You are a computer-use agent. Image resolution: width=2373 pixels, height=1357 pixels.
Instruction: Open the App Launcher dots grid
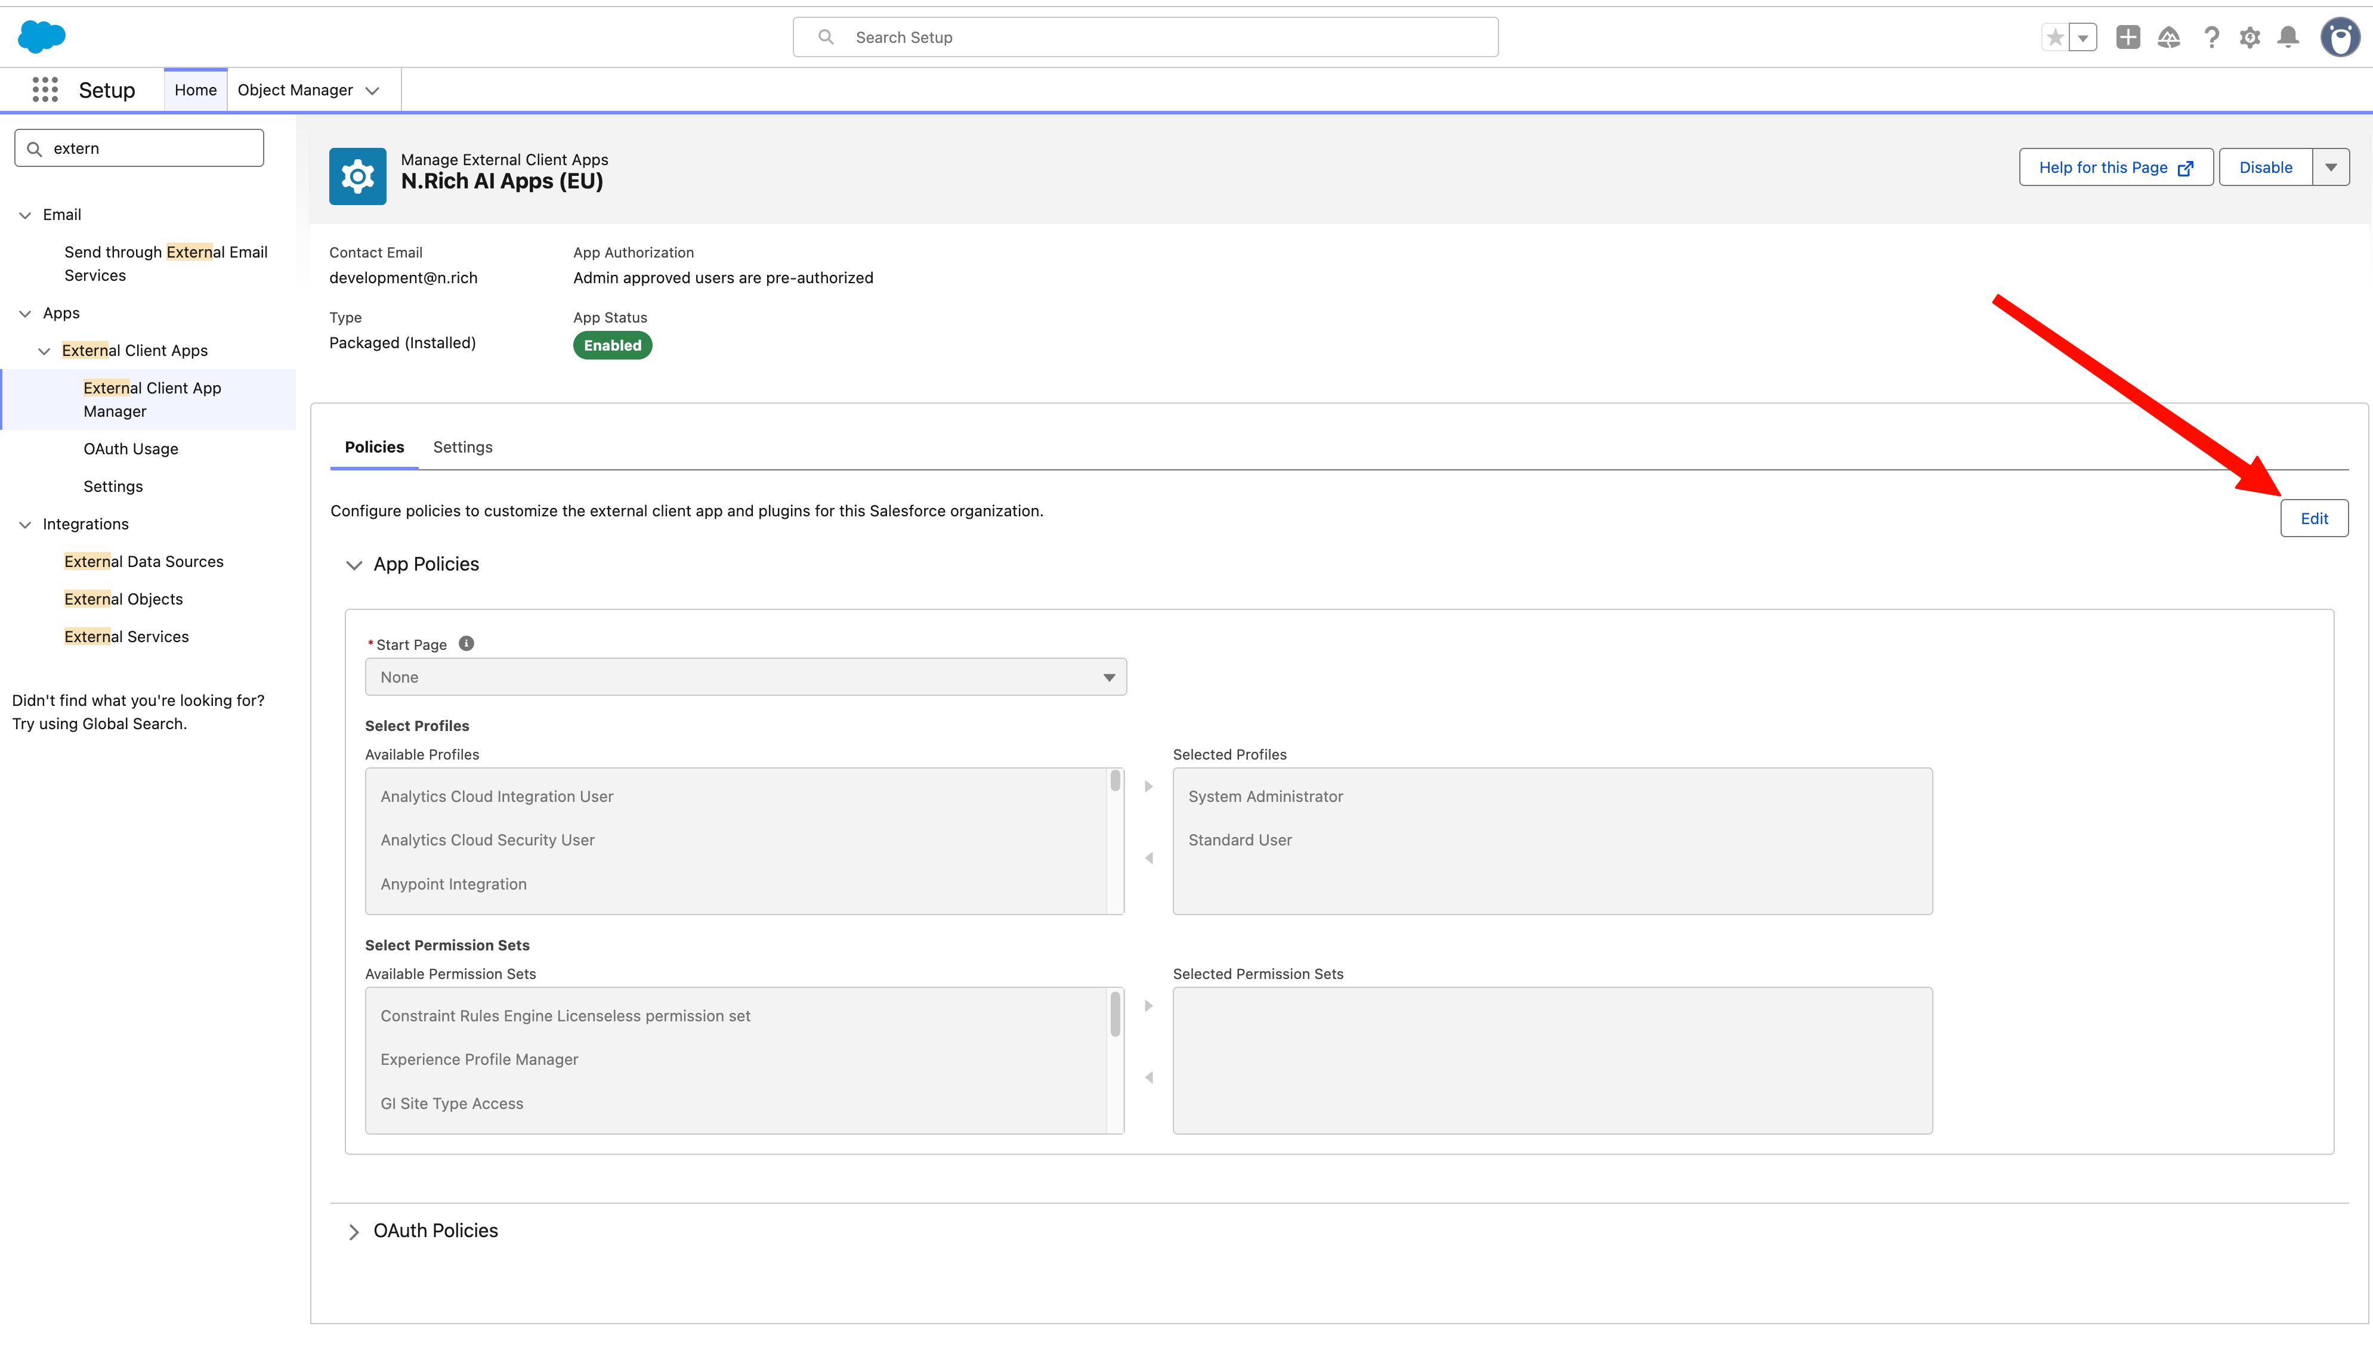click(45, 89)
